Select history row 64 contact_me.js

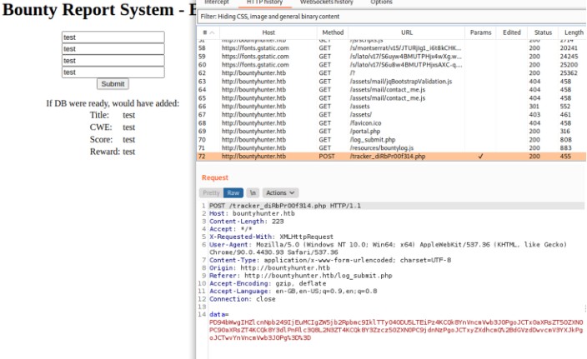tap(391, 90)
